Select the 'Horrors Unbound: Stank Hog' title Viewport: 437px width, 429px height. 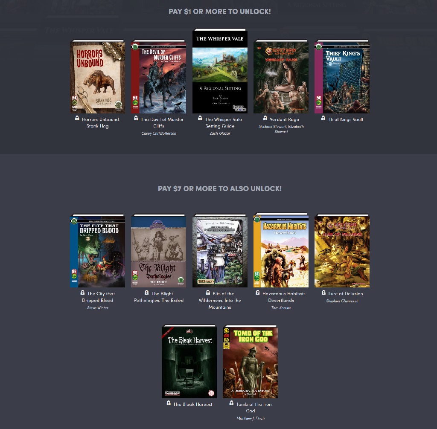(x=101, y=122)
